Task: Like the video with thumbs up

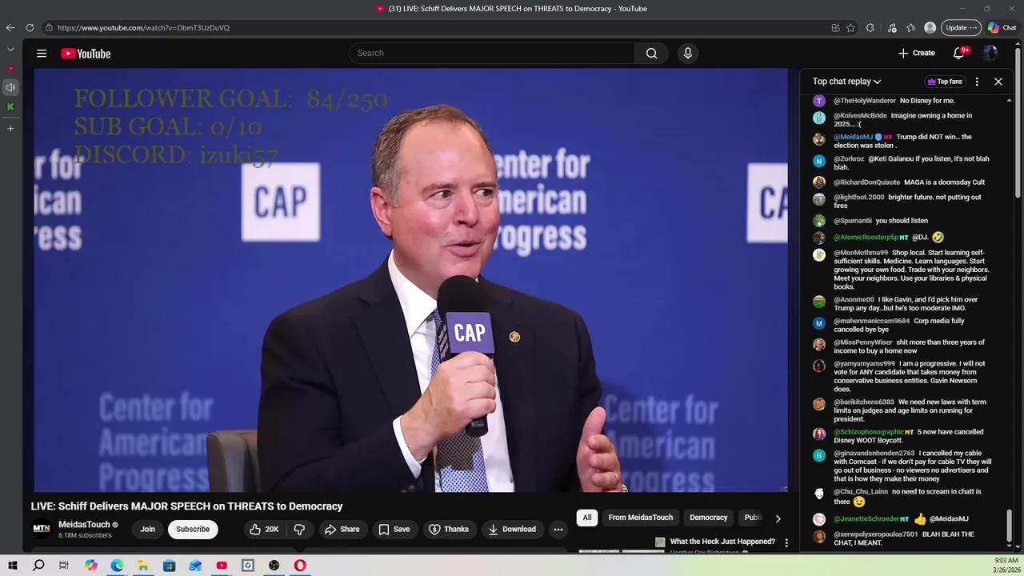Action: click(x=263, y=529)
